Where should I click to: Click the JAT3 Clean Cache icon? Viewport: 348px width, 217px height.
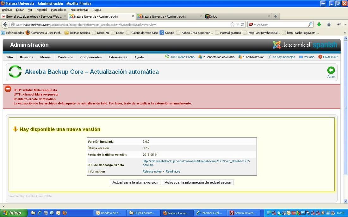click(167, 57)
